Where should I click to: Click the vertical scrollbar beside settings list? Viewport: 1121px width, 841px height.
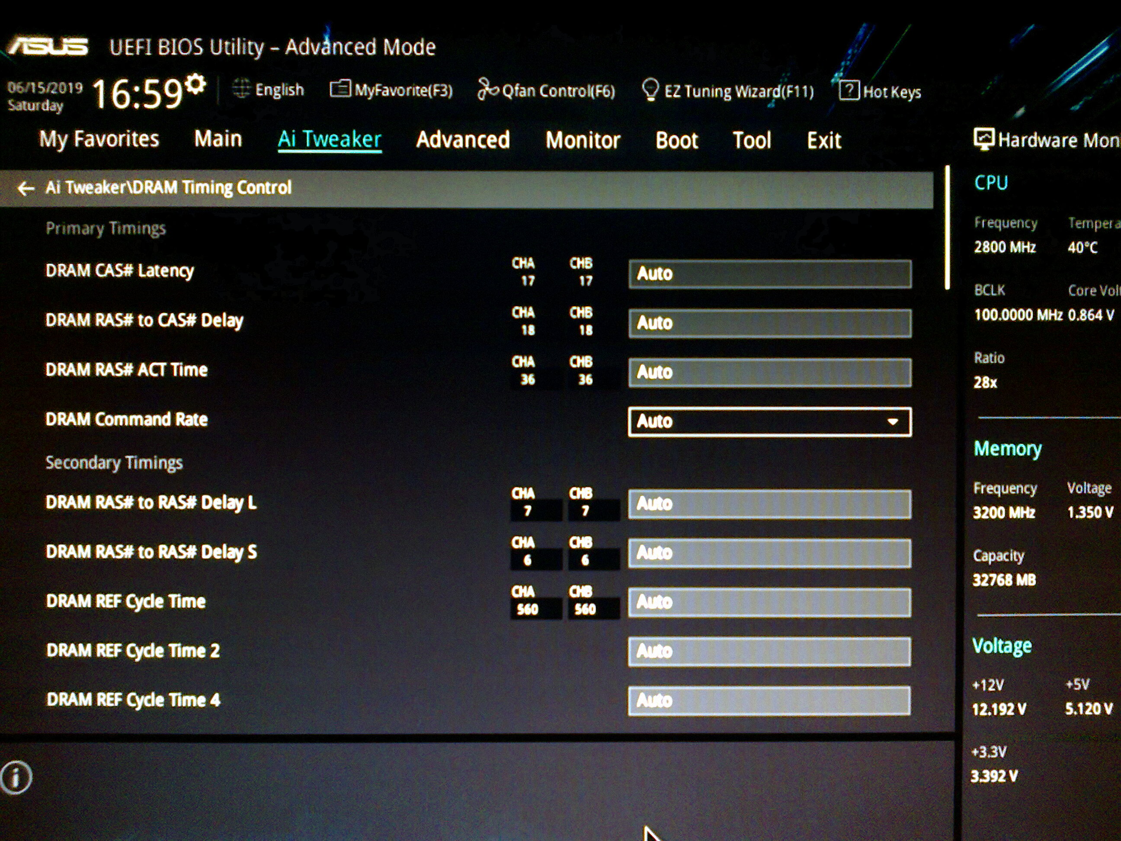(x=947, y=228)
